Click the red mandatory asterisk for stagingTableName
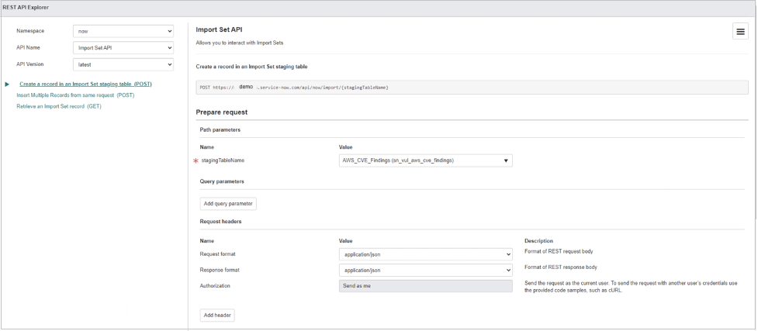758x331 pixels. [196, 161]
